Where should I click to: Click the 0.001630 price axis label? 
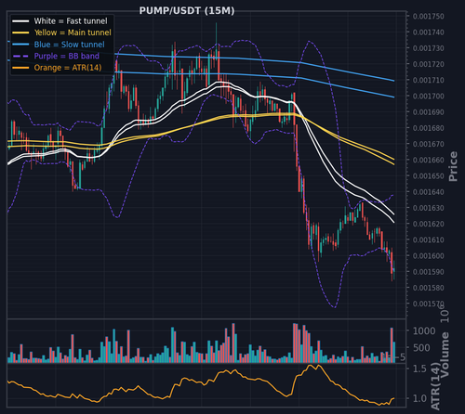coord(429,208)
